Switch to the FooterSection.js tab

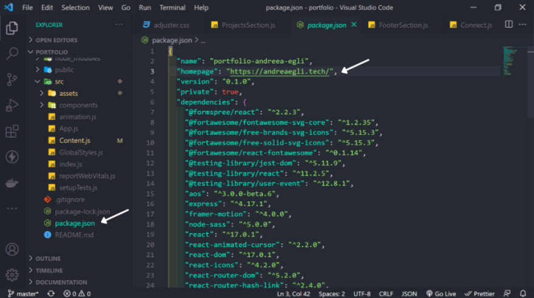(x=399, y=25)
